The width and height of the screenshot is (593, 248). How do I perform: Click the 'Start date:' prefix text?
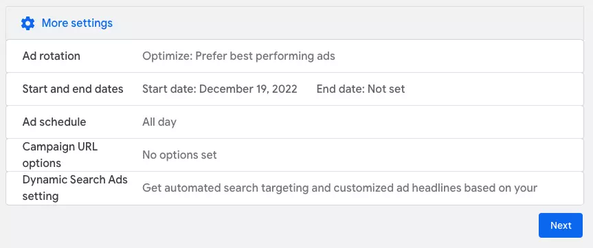point(169,89)
